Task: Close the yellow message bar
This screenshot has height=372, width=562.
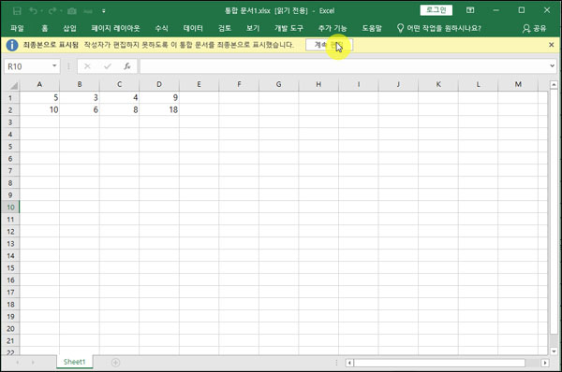Action: (552, 45)
